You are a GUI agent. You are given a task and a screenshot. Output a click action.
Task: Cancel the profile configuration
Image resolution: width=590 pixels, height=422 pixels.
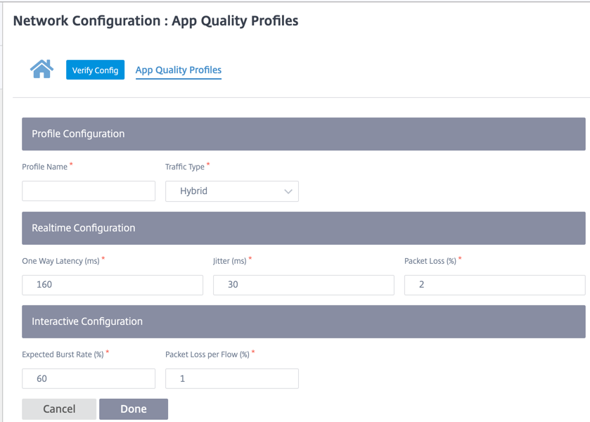[x=59, y=409]
